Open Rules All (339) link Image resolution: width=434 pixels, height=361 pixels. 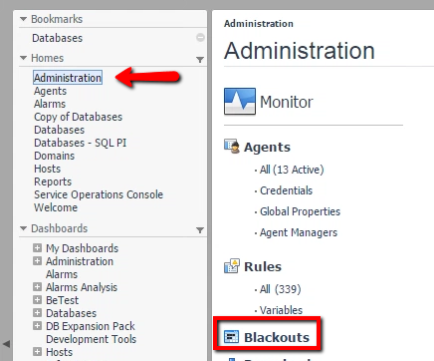(281, 289)
